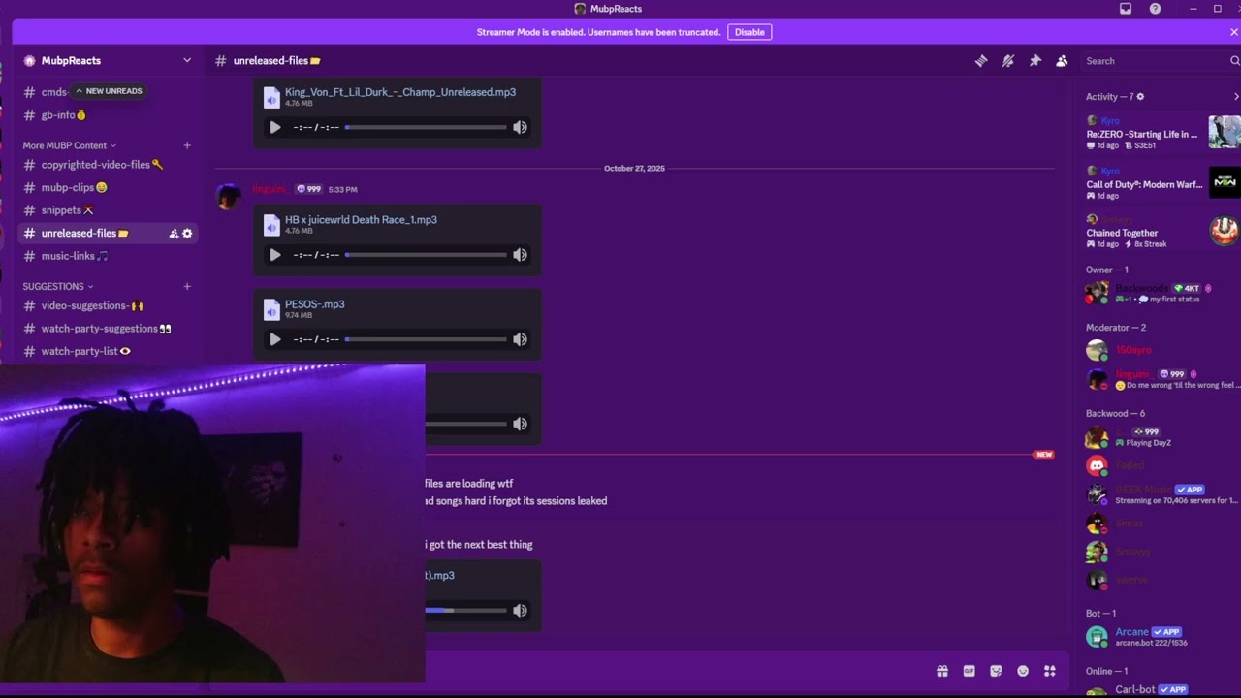Viewport: 1241px width, 698px height.
Task: Expand the Activity panel chevron
Action: [1235, 97]
